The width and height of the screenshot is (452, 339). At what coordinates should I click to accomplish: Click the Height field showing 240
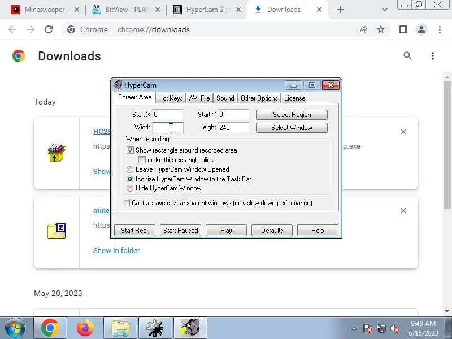233,128
